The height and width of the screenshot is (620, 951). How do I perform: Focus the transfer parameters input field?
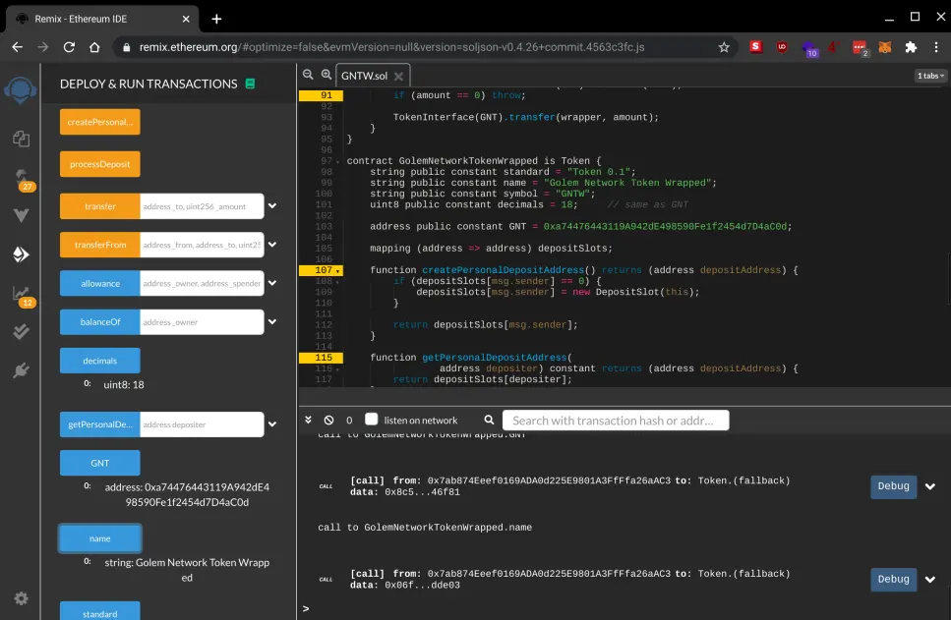coord(202,206)
